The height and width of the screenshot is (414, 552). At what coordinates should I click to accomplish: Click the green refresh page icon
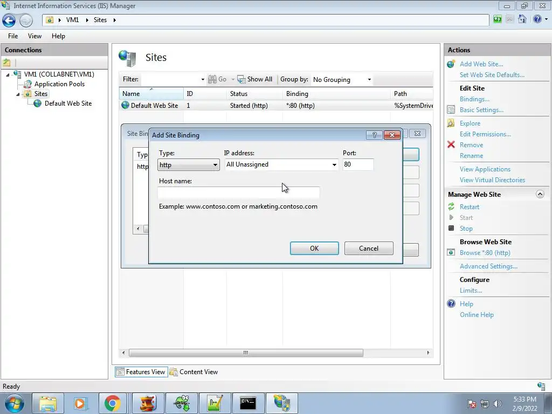(x=498, y=19)
